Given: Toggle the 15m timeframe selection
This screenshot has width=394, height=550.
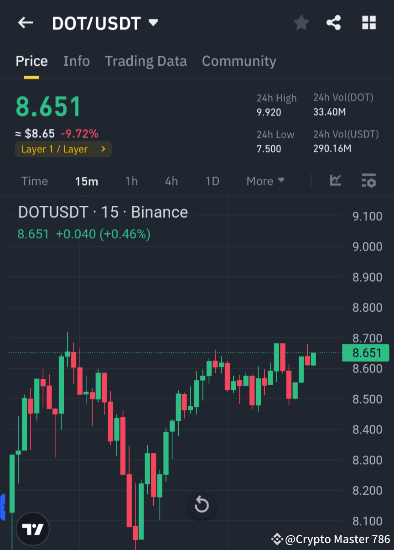Looking at the screenshot, I should click(87, 181).
